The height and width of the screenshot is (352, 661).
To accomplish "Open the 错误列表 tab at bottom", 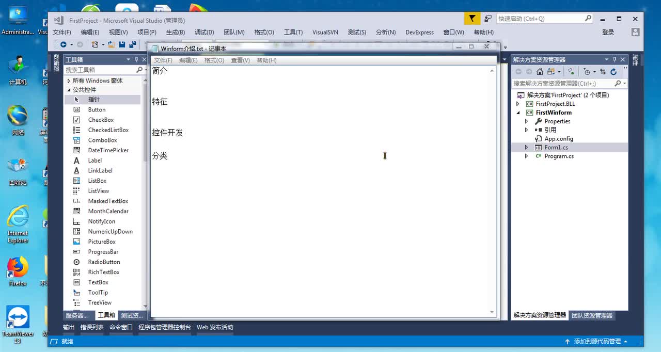I will [x=92, y=327].
